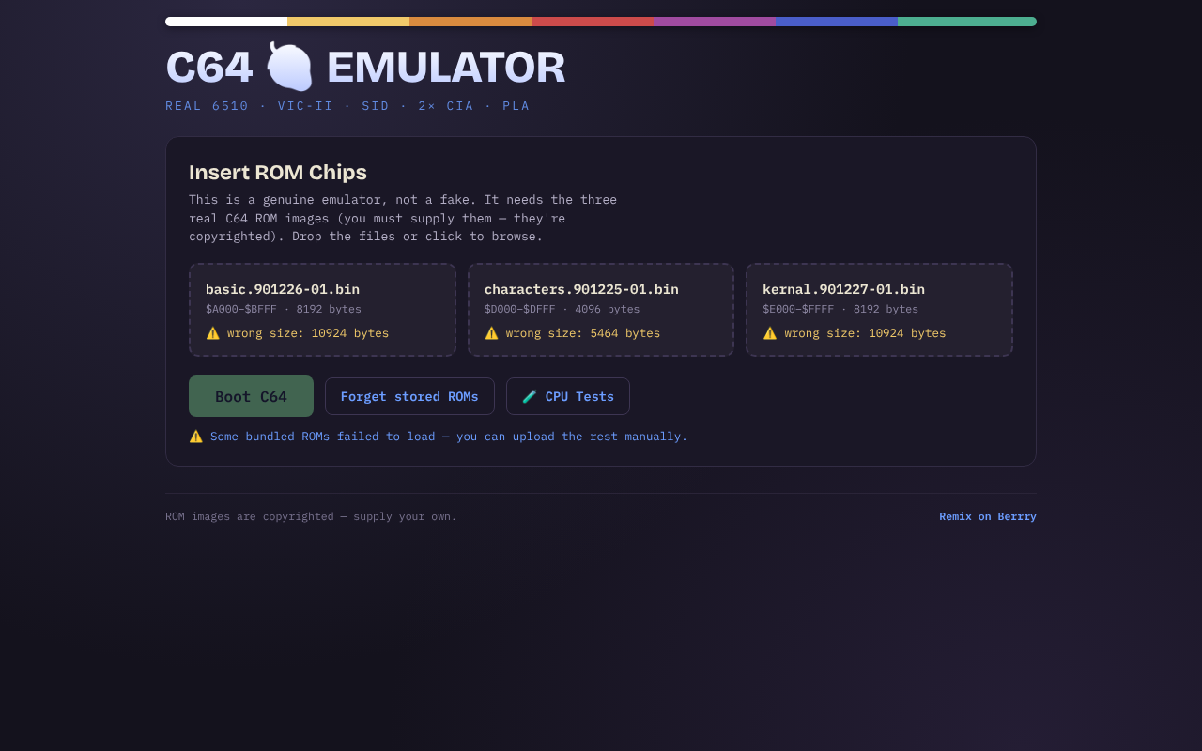The width and height of the screenshot is (1202, 751).
Task: Select the kernal.901227-01.bin ROM drop zone
Action: (880, 310)
